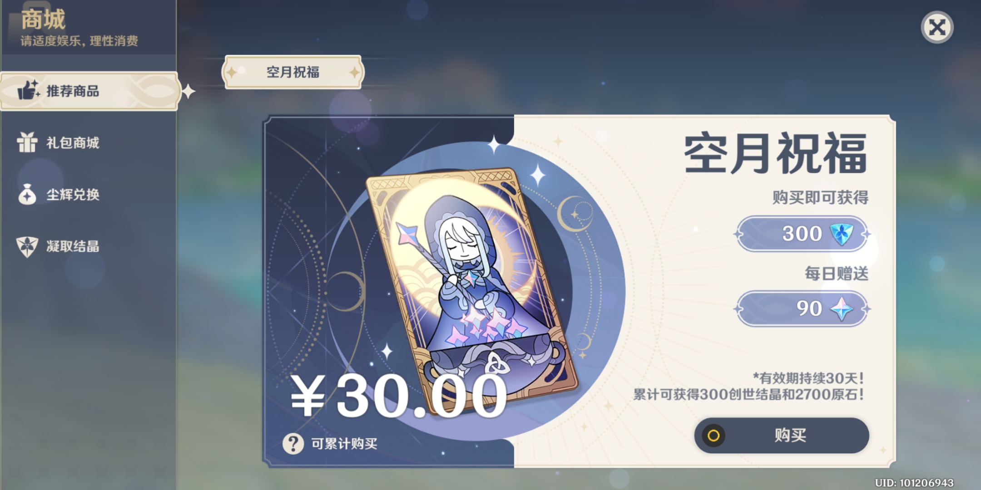Screen dimensions: 981x490
Task: Click the thumbs-up icon beside 推荐商品
Action: (x=29, y=90)
